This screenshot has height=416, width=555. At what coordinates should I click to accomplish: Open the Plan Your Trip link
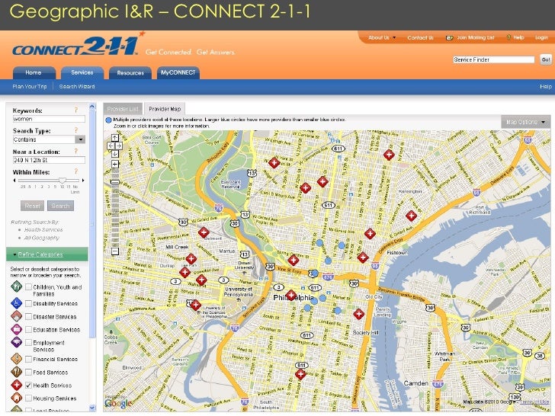click(x=30, y=87)
